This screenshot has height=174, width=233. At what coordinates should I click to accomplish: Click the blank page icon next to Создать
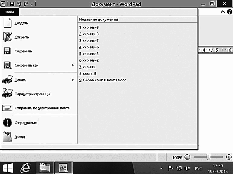tap(8, 23)
